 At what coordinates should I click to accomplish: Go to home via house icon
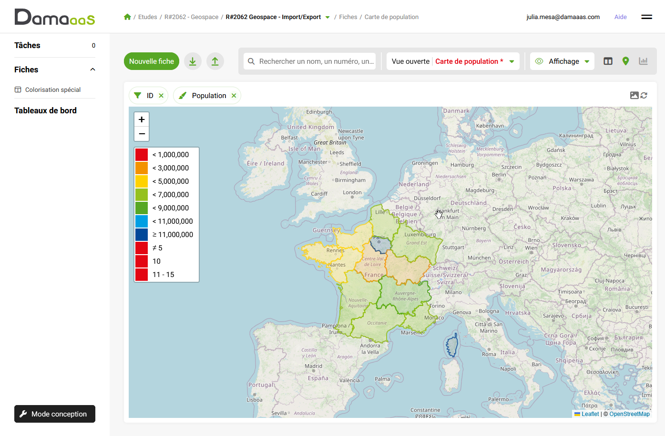pos(127,17)
